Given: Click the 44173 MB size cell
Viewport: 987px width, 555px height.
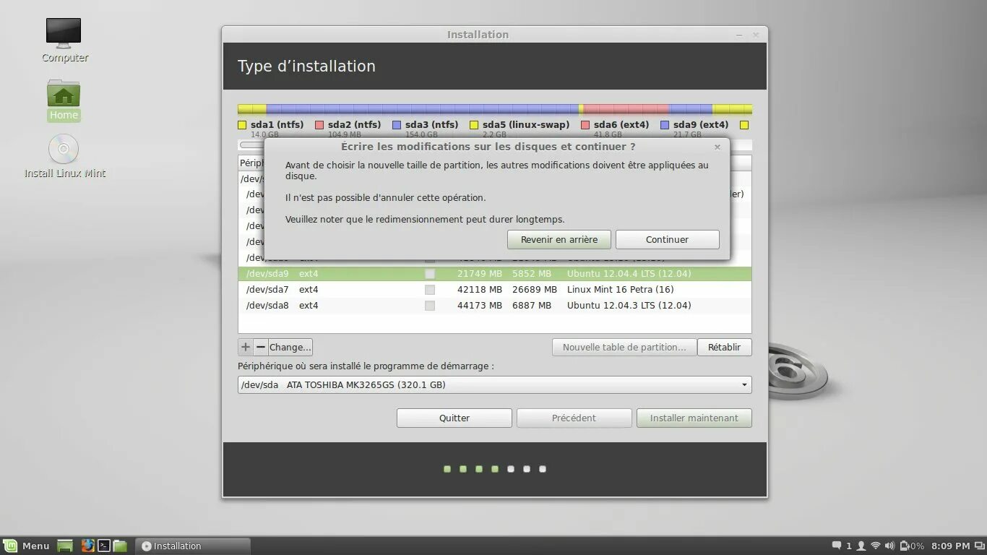Looking at the screenshot, I should [480, 306].
